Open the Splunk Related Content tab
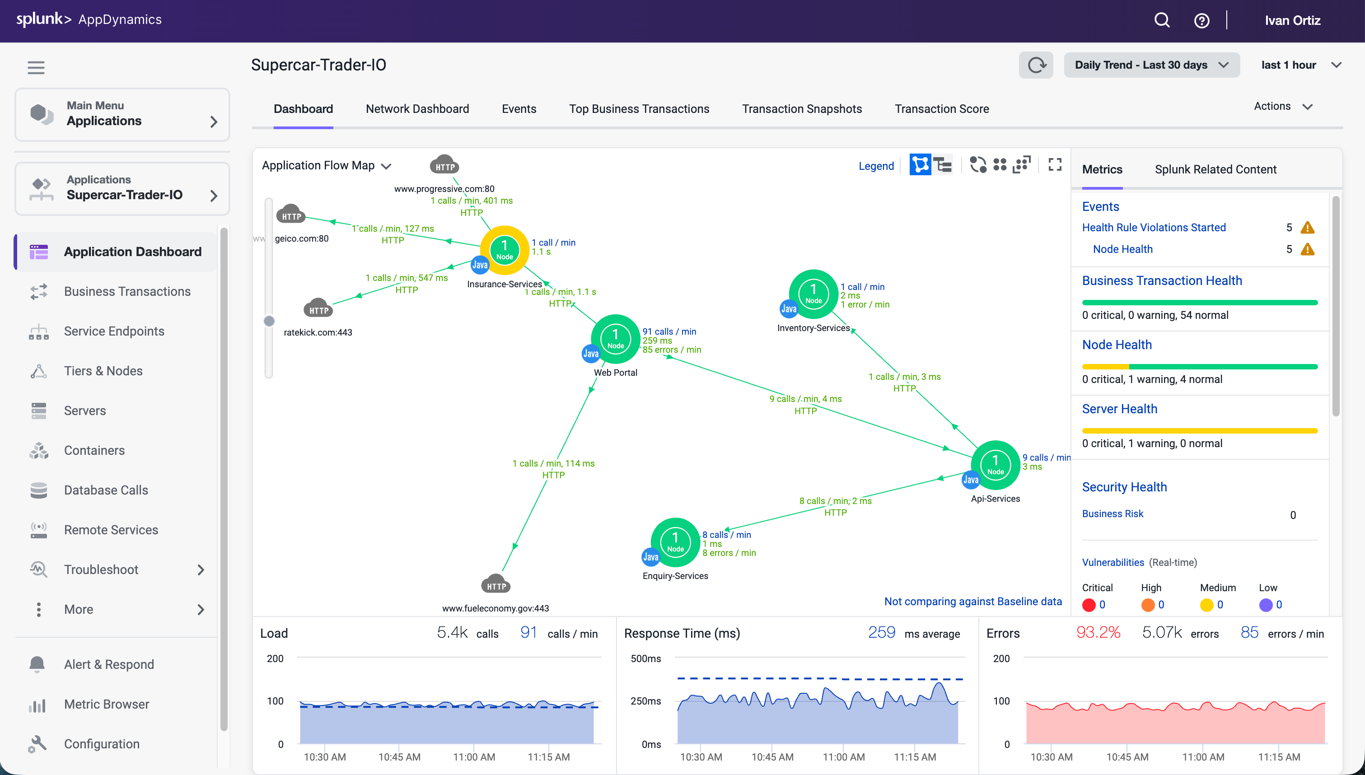The width and height of the screenshot is (1365, 775). (1215, 169)
